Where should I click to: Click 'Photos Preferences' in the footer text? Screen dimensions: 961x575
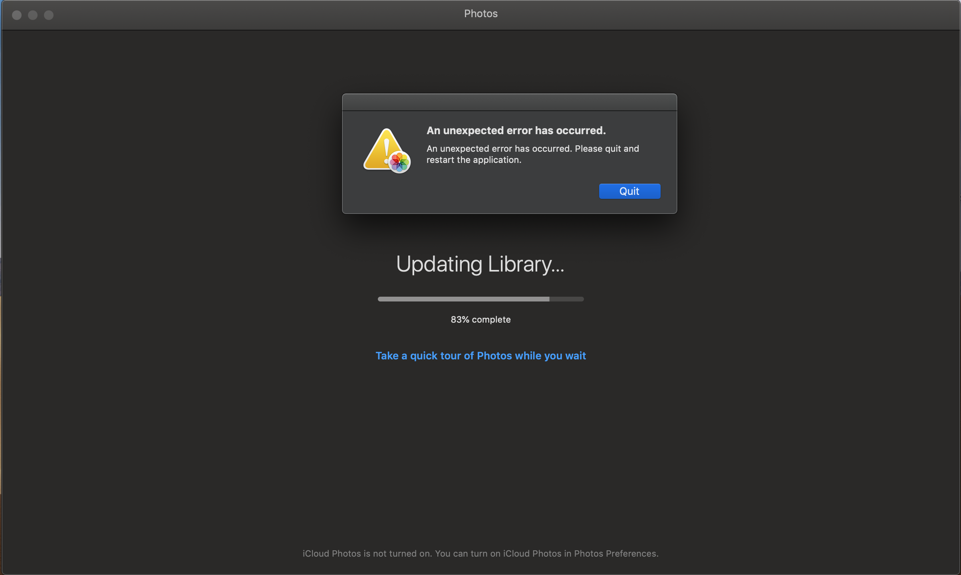(x=615, y=553)
